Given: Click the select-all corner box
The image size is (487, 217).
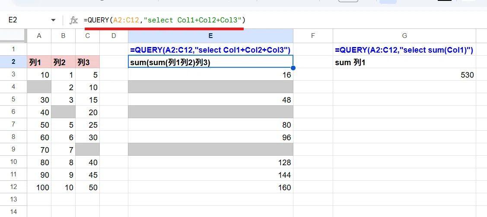Looking at the screenshot, I should 13,36.
